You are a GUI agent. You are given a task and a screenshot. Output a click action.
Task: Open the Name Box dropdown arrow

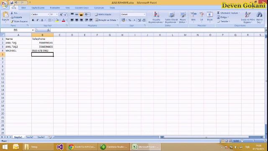coord(33,30)
